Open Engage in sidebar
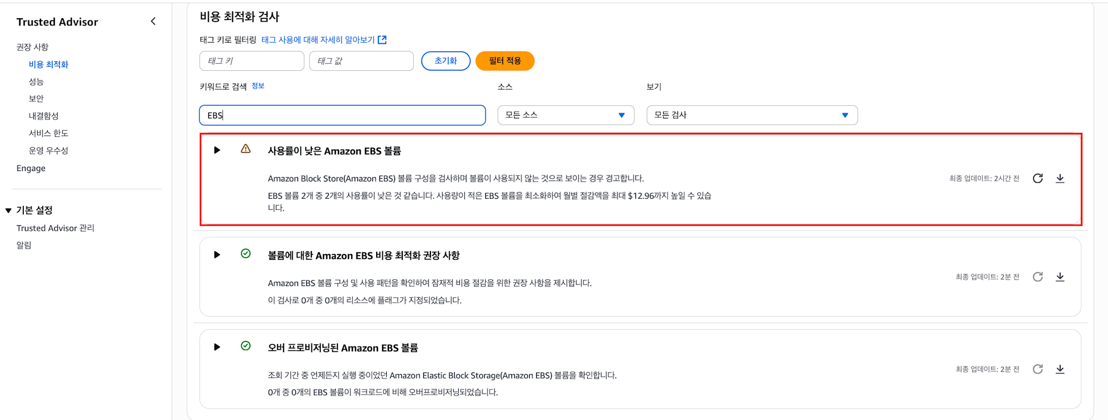This screenshot has width=1108, height=420. coord(31,168)
